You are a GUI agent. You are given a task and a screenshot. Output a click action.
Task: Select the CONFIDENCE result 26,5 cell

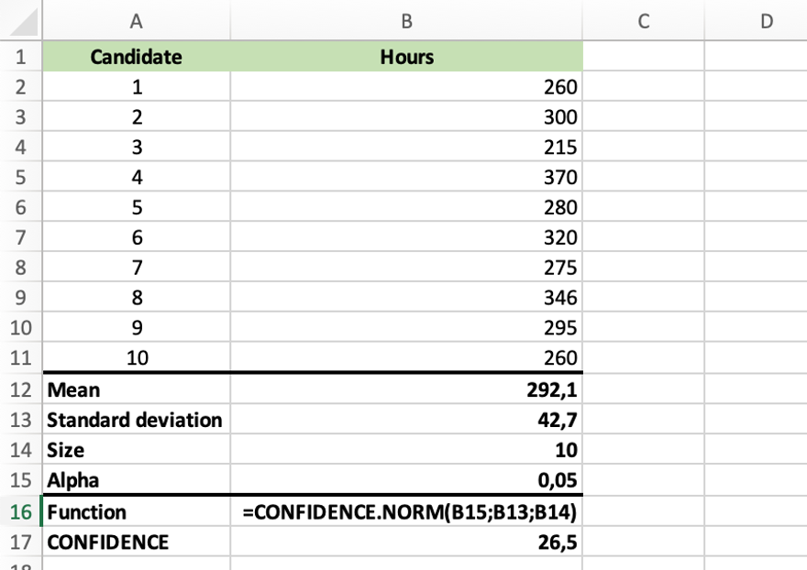point(406,542)
